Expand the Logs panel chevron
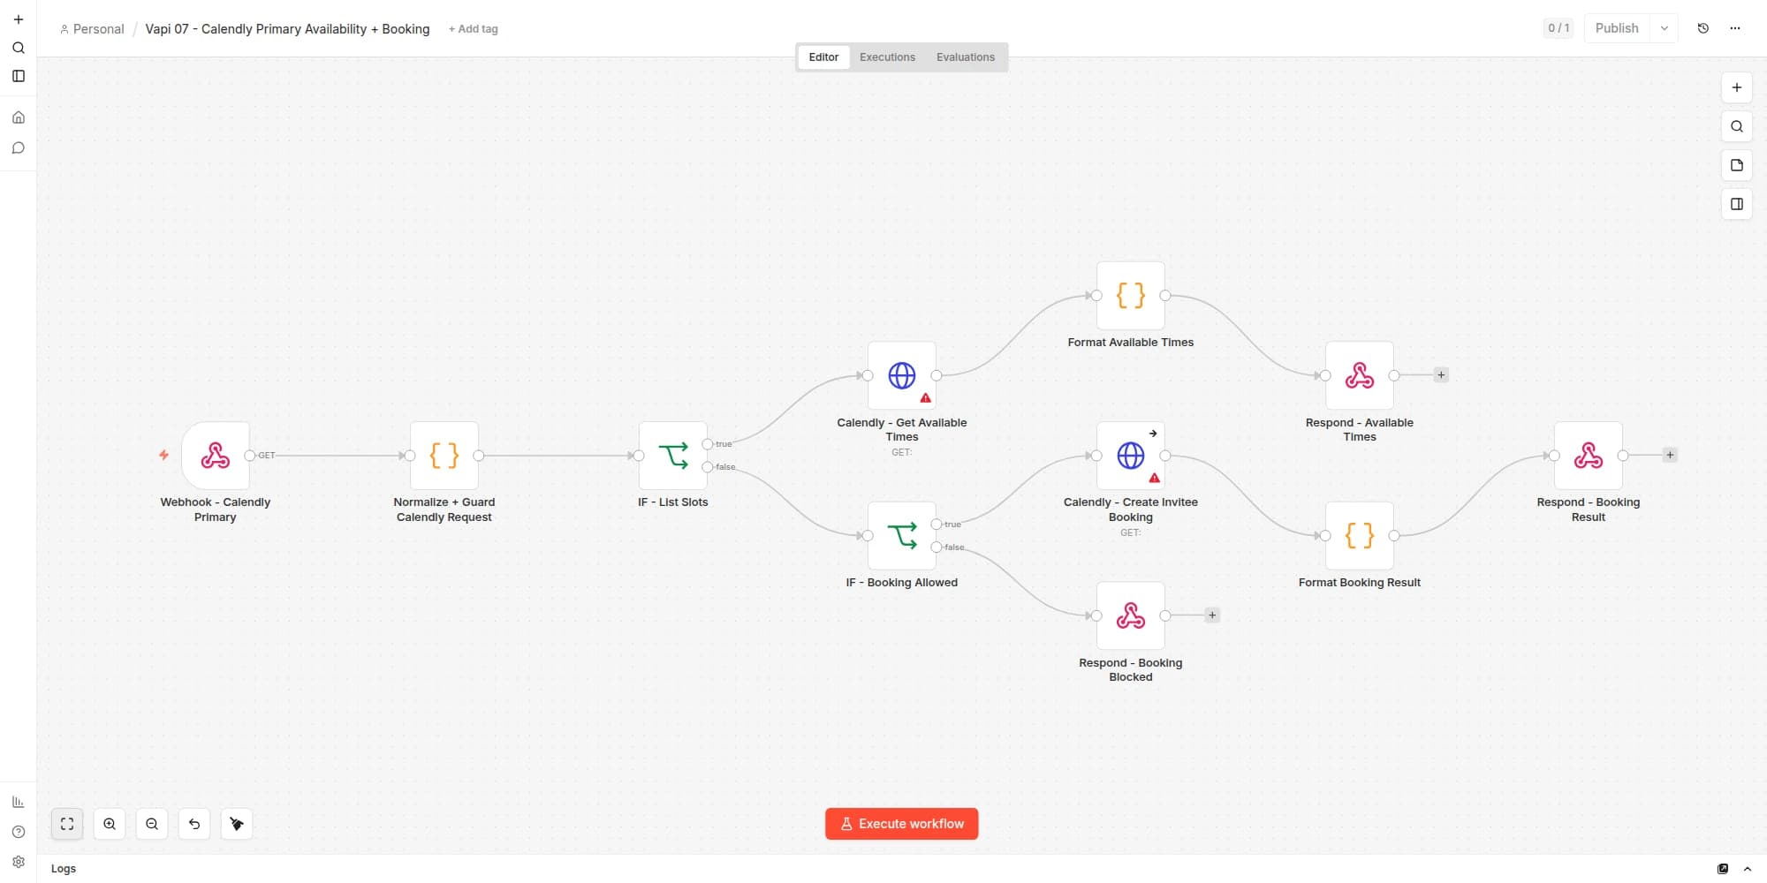This screenshot has width=1767, height=883. coord(1748,869)
